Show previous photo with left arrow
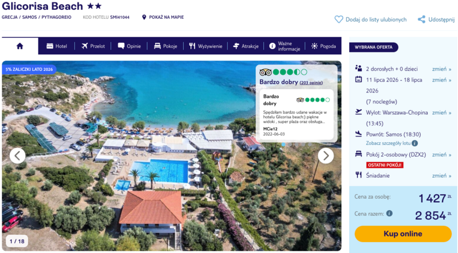Image resolution: width=458 pixels, height=253 pixels. pos(18,156)
